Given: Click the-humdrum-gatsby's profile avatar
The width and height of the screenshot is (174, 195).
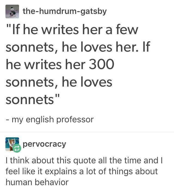Looking at the screenshot, I should coord(12,12).
